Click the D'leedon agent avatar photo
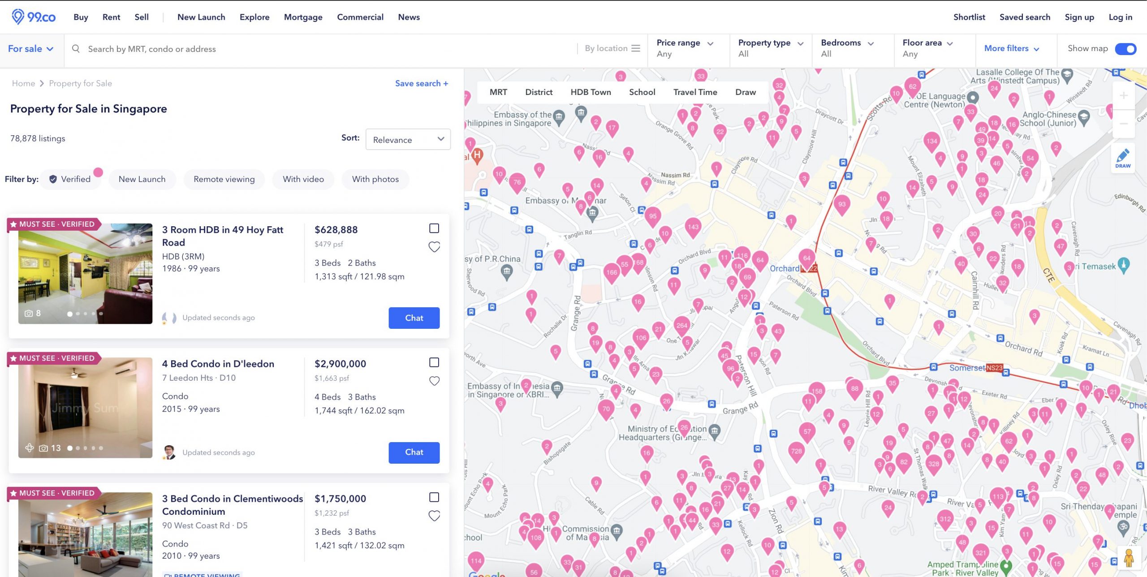 point(169,452)
